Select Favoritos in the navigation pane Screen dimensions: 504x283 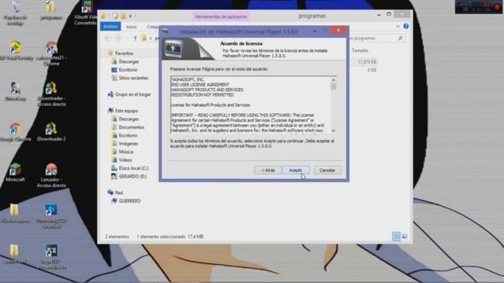124,53
